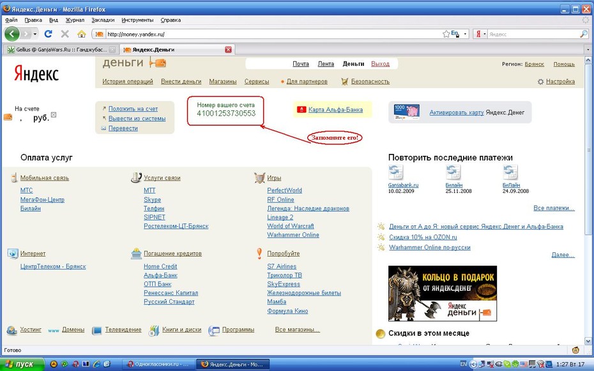The width and height of the screenshot is (594, 371).
Task: Click the page vertical scrollbar down arrow
Action: tap(588, 340)
